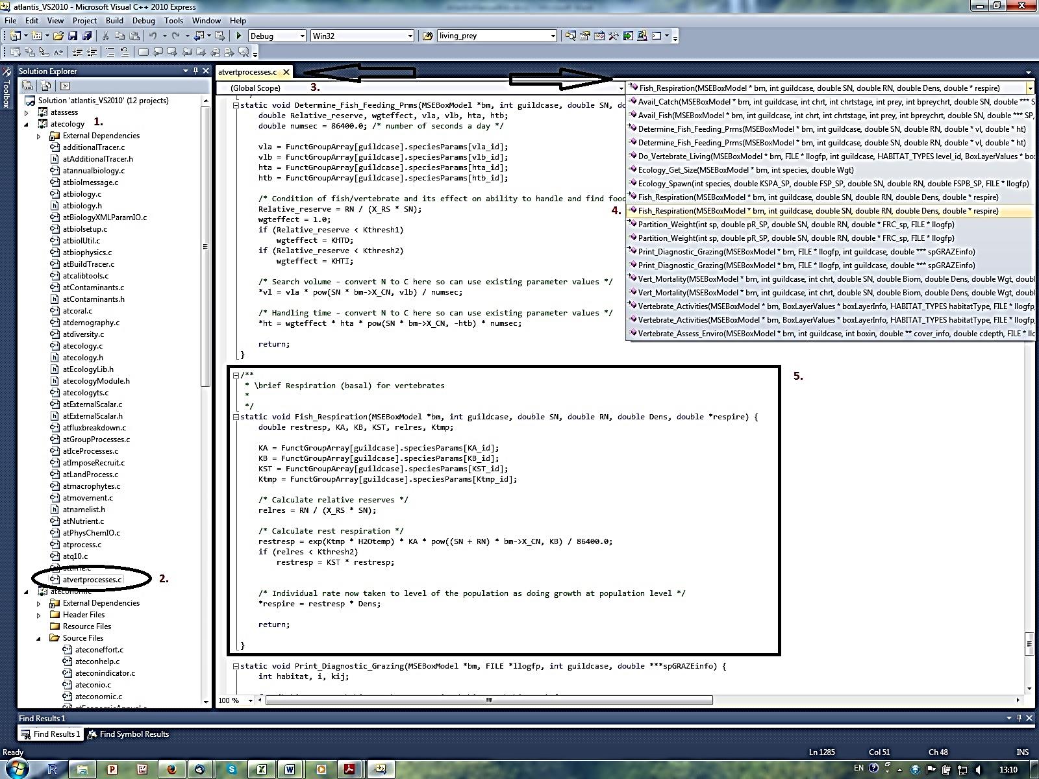Open the Debug configuration dropdown
Screen dimensions: 1039x779
(x=302, y=36)
